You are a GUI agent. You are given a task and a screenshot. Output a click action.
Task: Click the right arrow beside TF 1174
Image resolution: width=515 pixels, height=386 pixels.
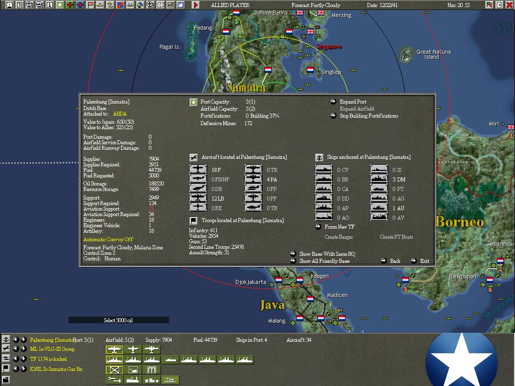[23, 358]
